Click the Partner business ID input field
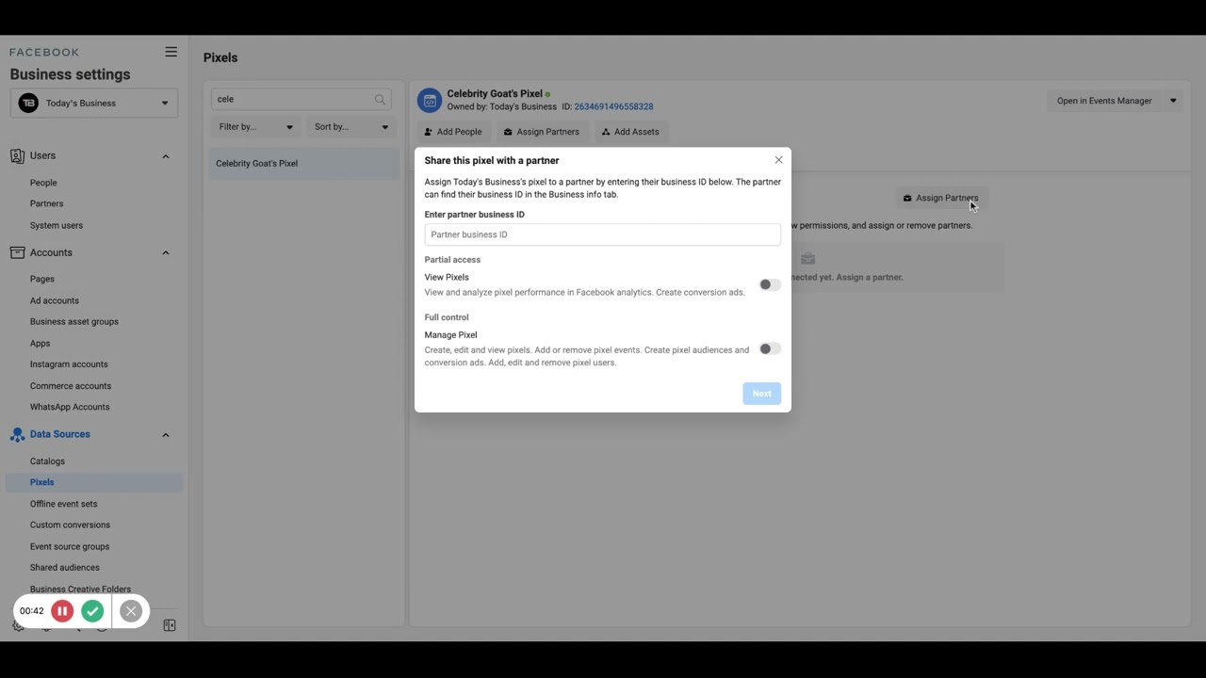Screen dimensions: 1206x678 click(x=603, y=234)
